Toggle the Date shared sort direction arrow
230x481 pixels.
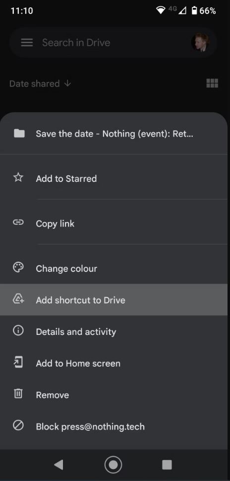[x=67, y=83]
